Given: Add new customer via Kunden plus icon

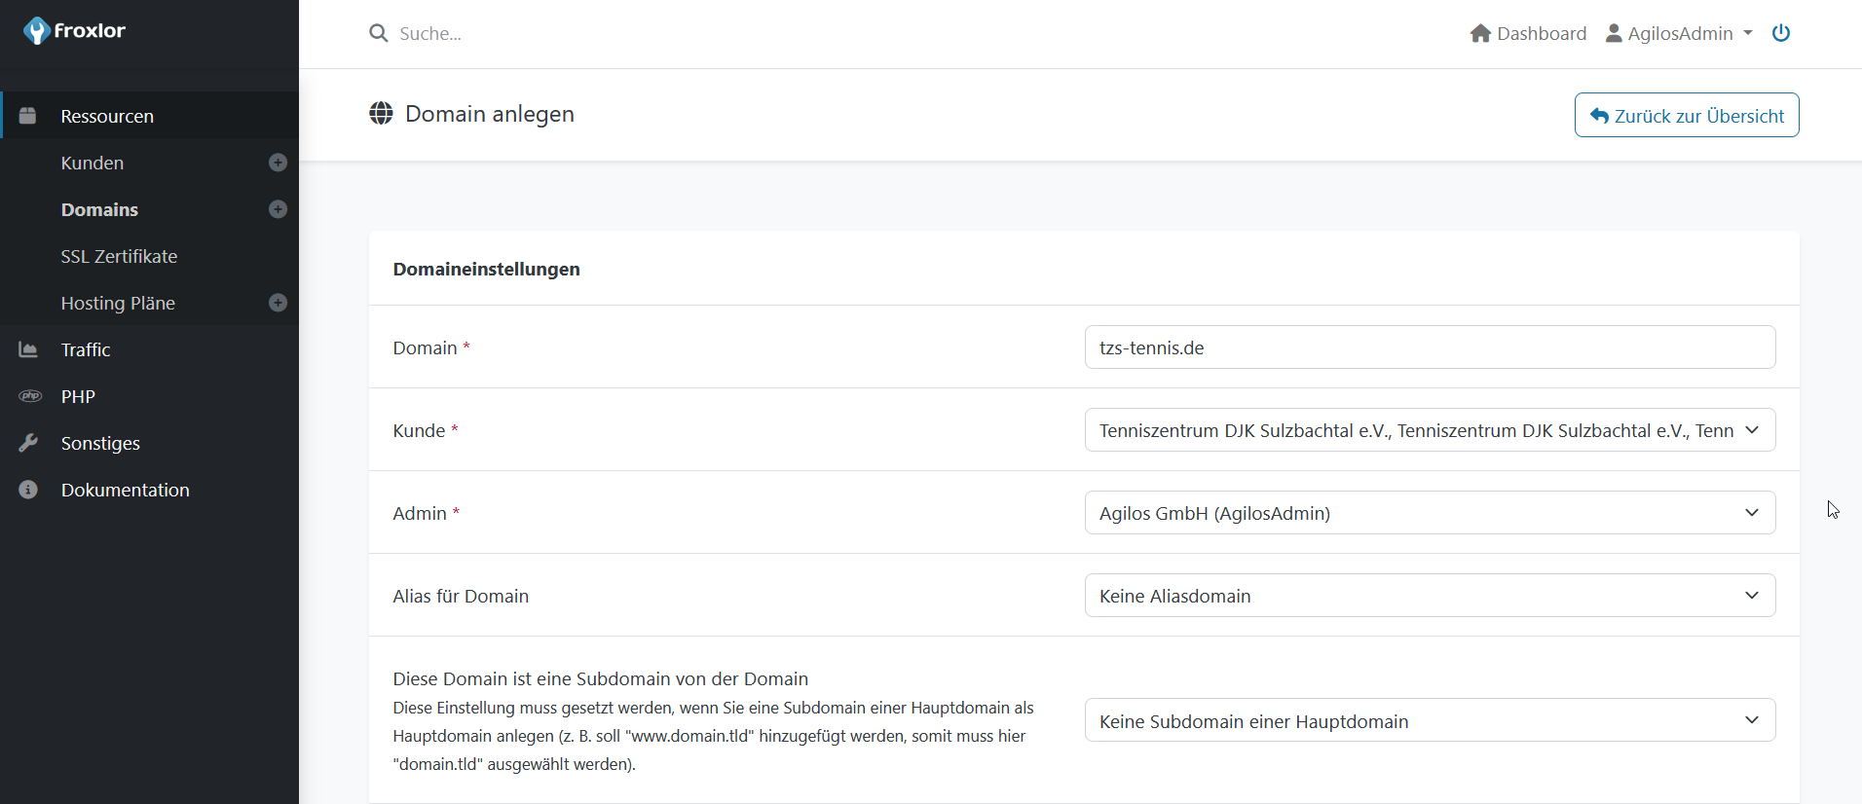Looking at the screenshot, I should point(278,163).
